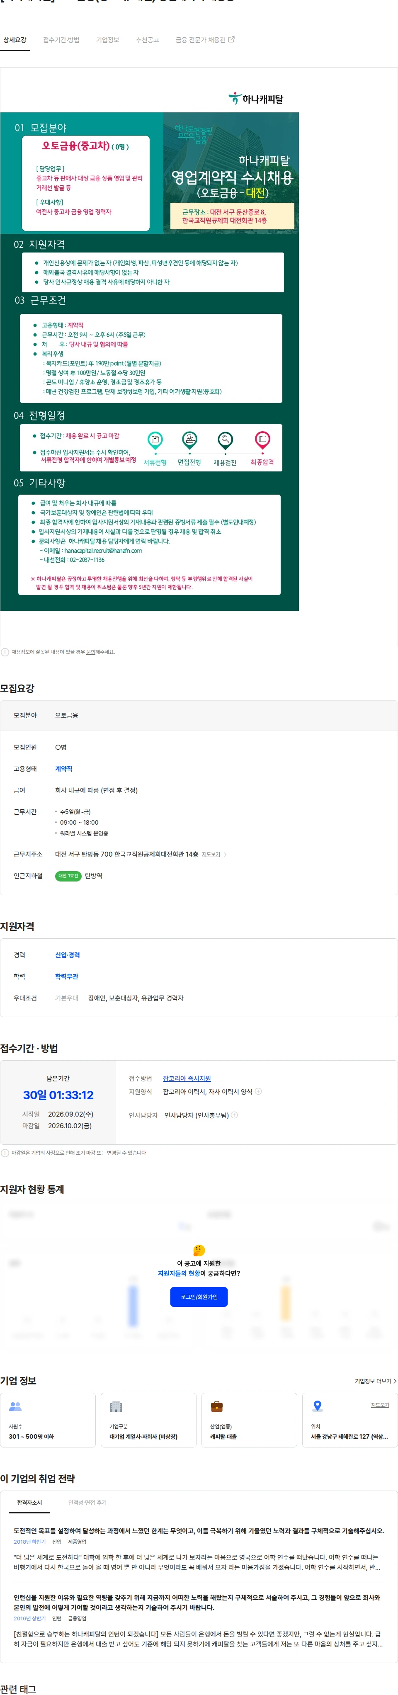Click 대기업 계열사·자회사 (비상장) text
The height and width of the screenshot is (1695, 398).
pyautogui.click(x=143, y=1436)
